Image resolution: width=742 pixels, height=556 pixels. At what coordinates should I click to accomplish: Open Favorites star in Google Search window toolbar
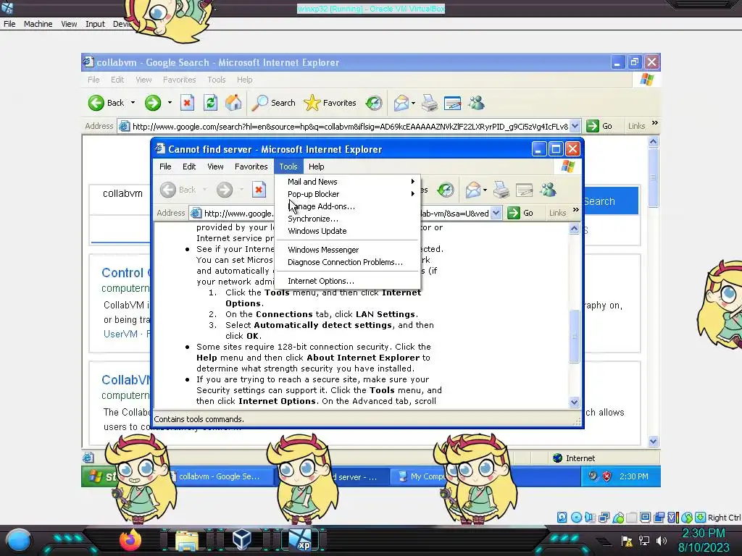(330, 103)
